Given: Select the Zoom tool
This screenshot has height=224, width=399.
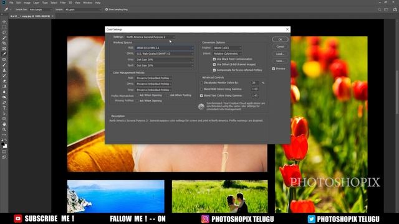Looking at the screenshot, I should tap(4, 129).
